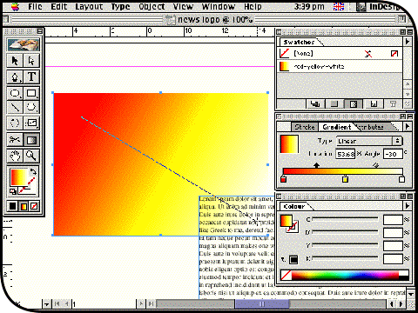This screenshot has width=418, height=313.
Task: Click the toolbox fill gradient box
Action: [x=18, y=177]
